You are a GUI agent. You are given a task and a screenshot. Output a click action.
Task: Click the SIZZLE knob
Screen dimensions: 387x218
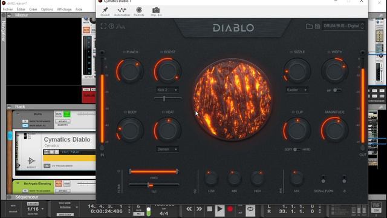(x=297, y=71)
